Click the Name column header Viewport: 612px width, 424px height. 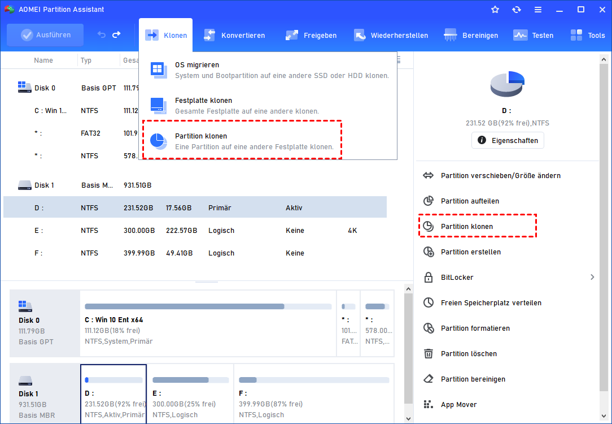43,60
